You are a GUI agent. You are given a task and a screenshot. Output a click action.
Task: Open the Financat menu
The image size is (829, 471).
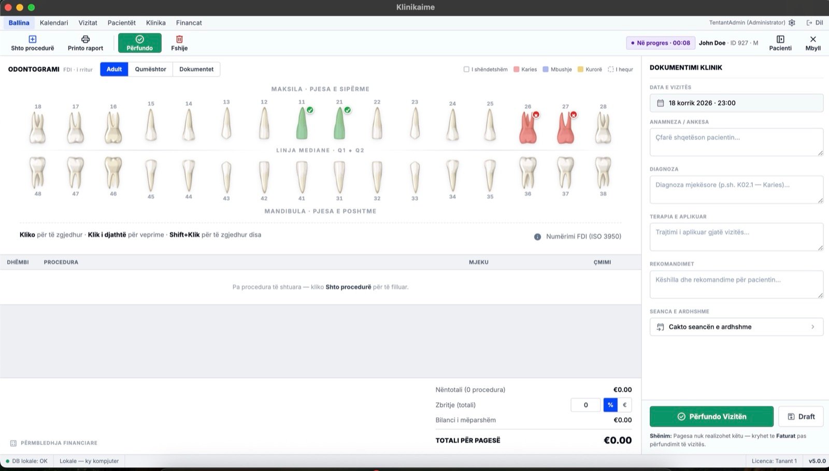[189, 23]
